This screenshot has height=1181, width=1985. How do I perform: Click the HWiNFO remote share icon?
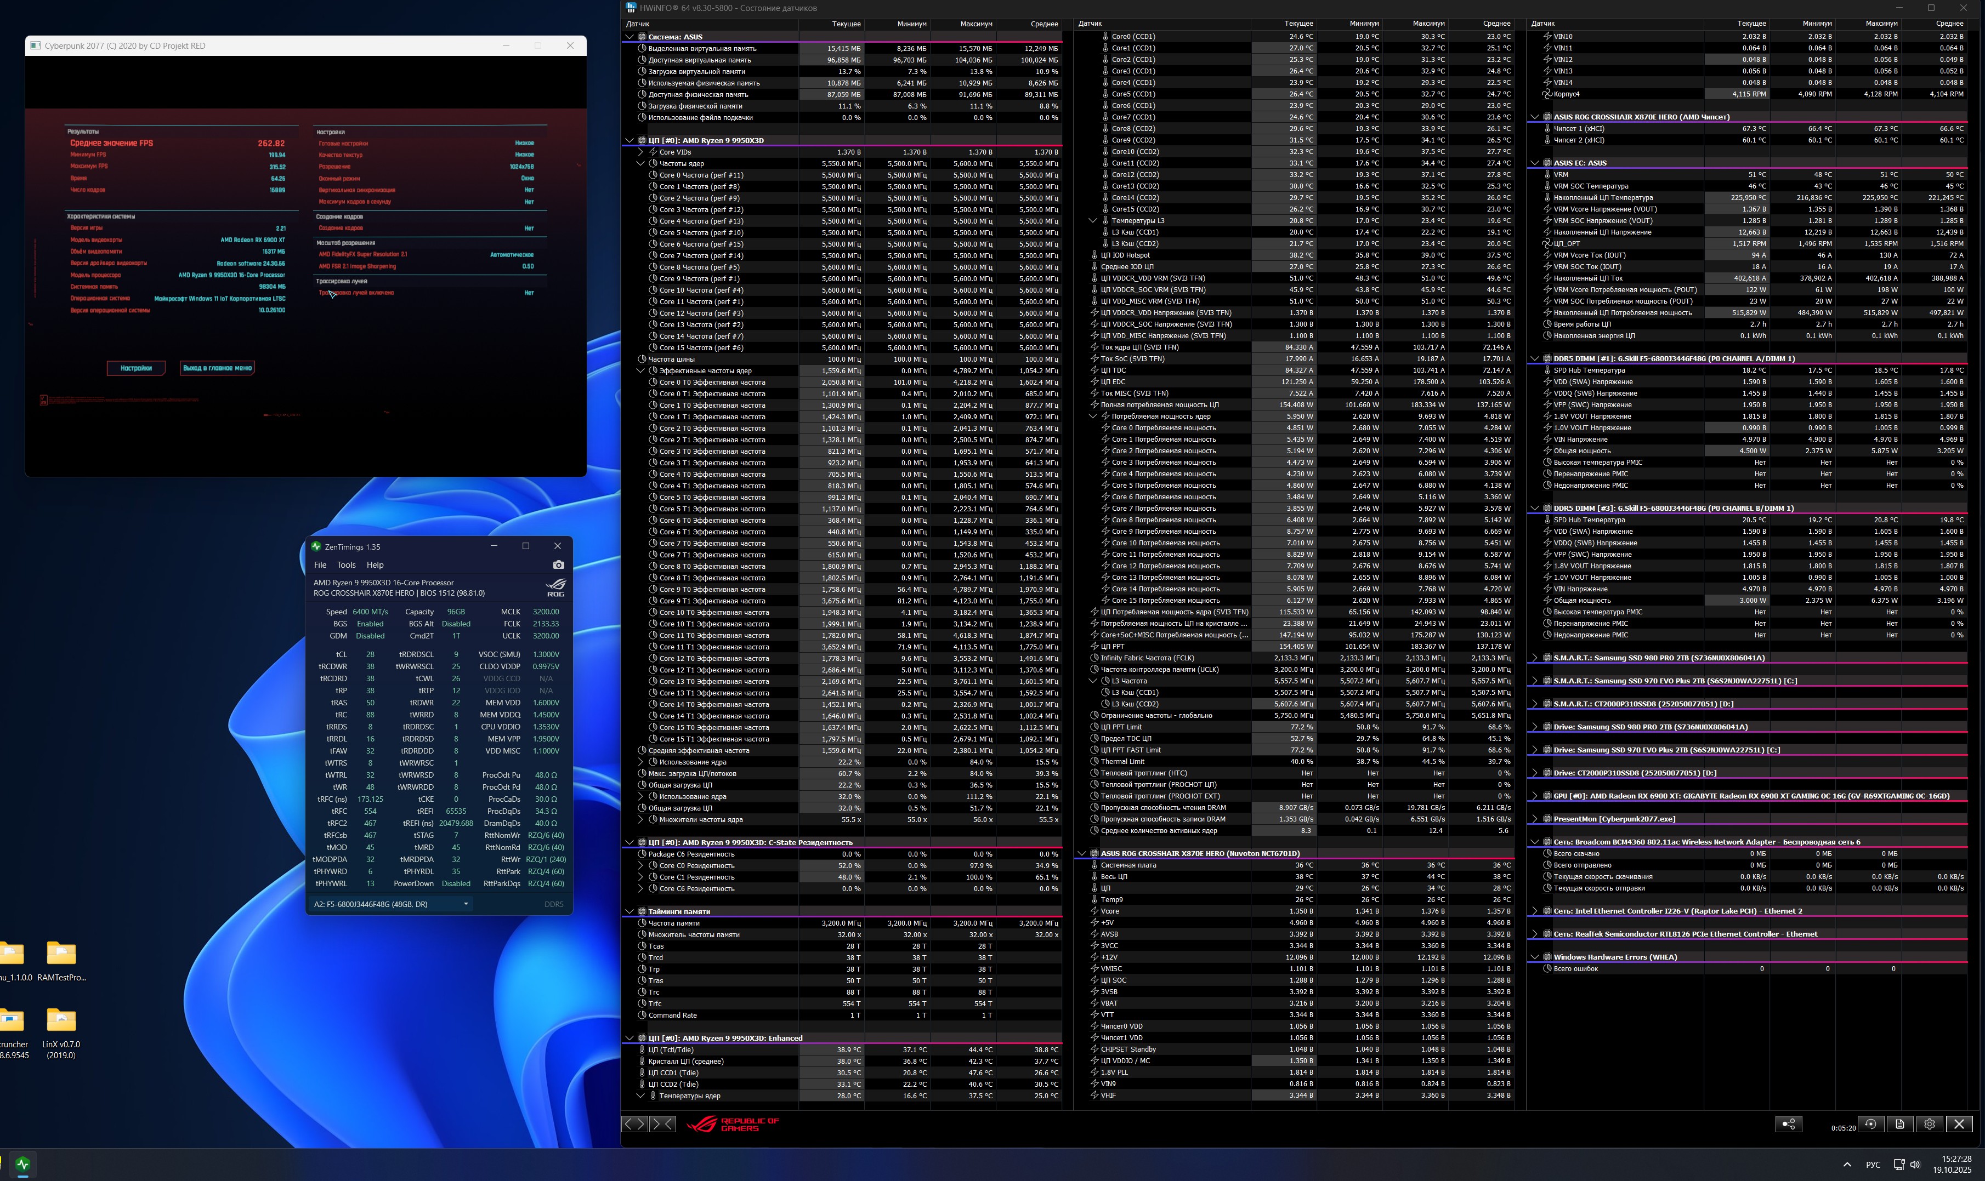pyautogui.click(x=1788, y=1123)
